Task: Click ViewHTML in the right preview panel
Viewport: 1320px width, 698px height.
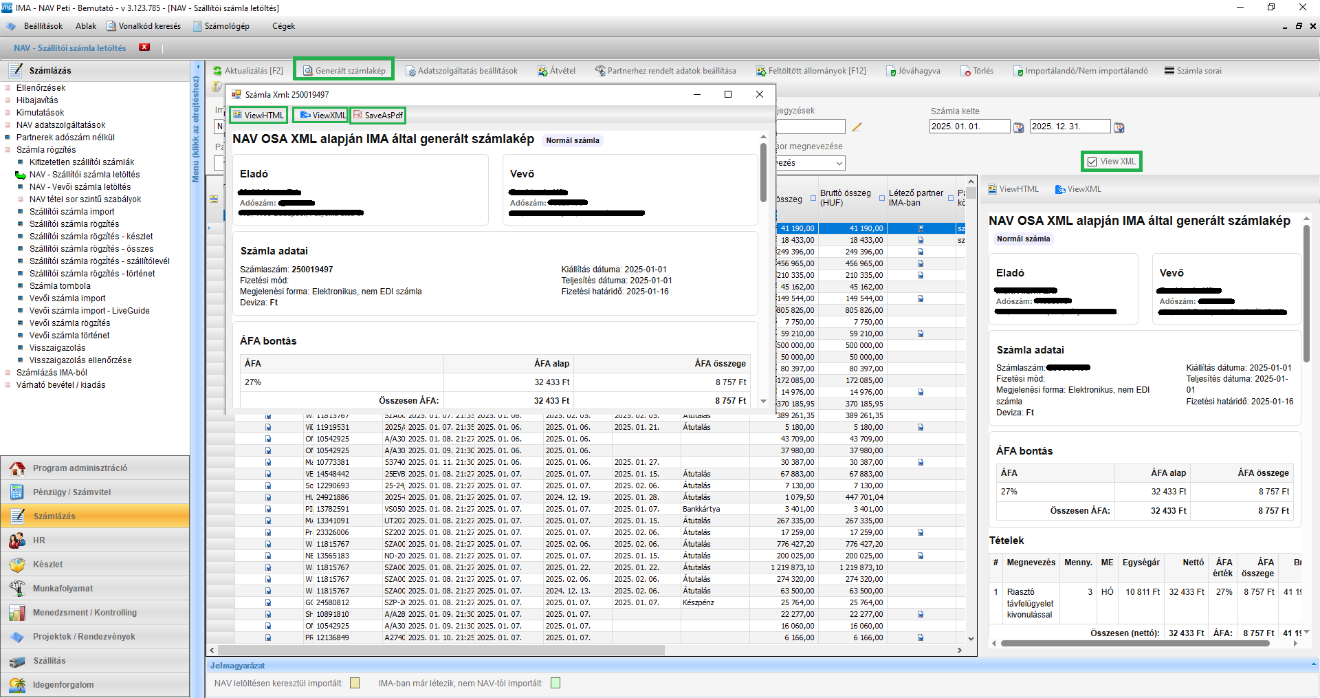Action: [1013, 189]
